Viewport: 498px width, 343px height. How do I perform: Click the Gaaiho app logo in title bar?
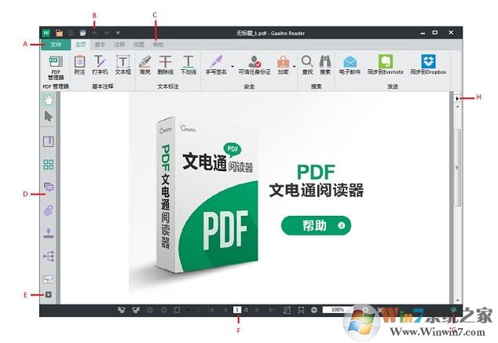pos(46,33)
